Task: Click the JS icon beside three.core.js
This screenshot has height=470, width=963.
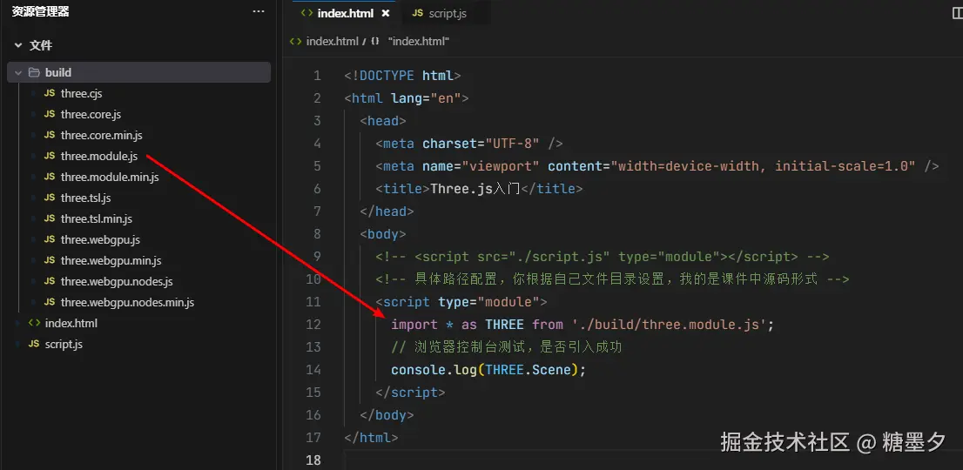Action: pos(49,114)
